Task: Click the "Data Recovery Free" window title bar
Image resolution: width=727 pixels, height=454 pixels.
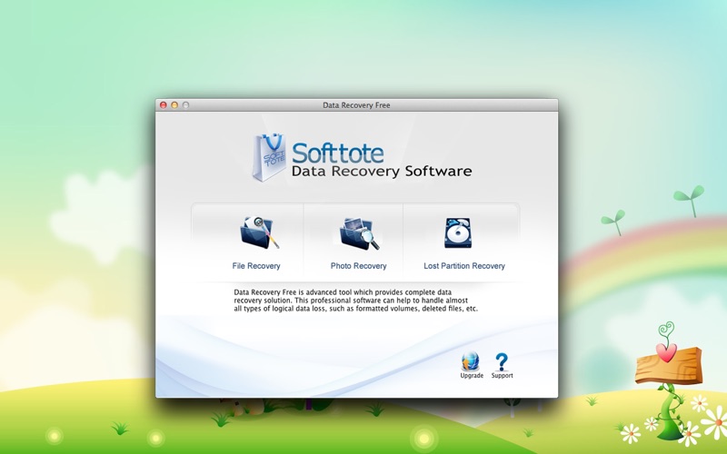Action: pos(356,105)
